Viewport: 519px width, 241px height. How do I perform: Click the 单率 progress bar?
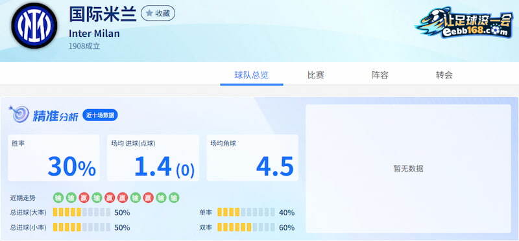[246, 212]
